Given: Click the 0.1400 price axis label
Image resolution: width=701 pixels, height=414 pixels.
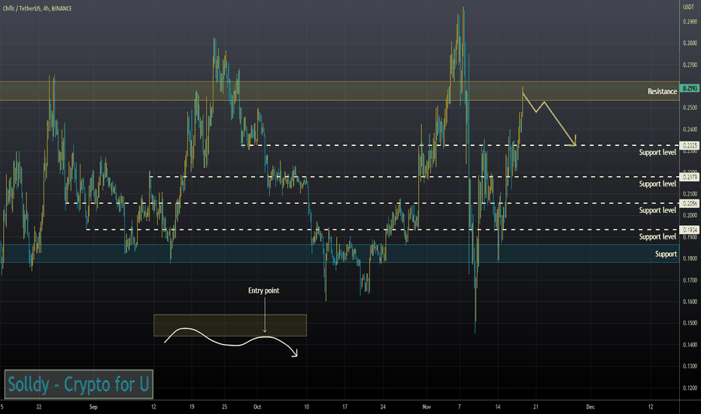Looking at the screenshot, I should (690, 345).
